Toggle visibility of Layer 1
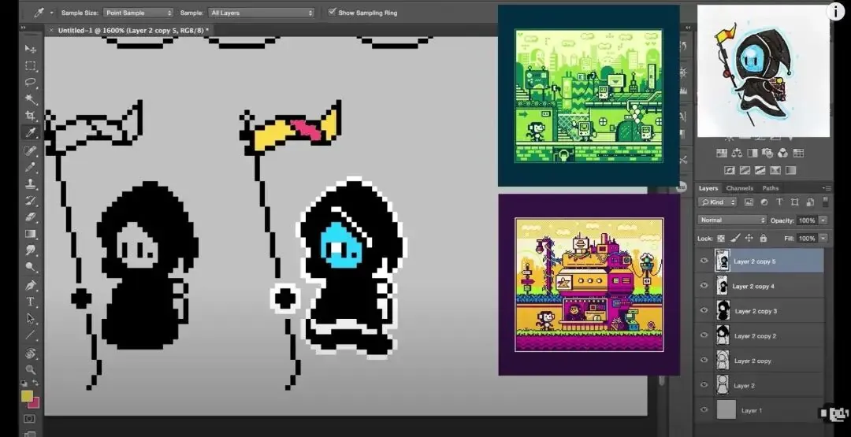The width and height of the screenshot is (851, 437). pos(704,410)
